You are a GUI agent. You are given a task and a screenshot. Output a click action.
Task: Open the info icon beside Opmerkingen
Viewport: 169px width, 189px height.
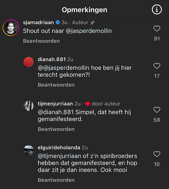pyautogui.click(x=157, y=9)
